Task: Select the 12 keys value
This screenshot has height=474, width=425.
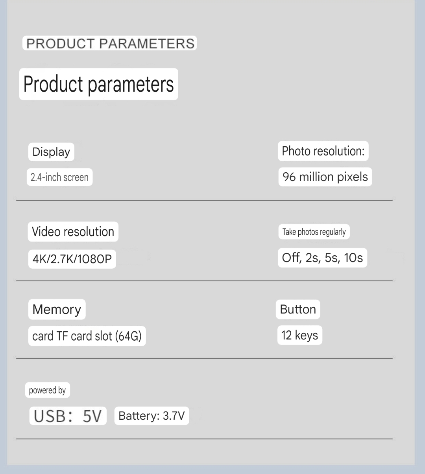Action: (x=300, y=335)
